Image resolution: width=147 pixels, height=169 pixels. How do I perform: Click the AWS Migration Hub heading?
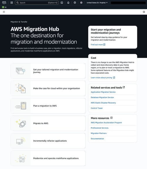pyautogui.click(x=35, y=29)
